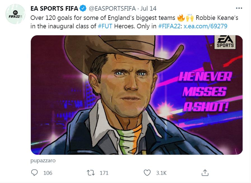
Task: Click the EA SPORTS FIFA account name
Action: tap(54, 9)
